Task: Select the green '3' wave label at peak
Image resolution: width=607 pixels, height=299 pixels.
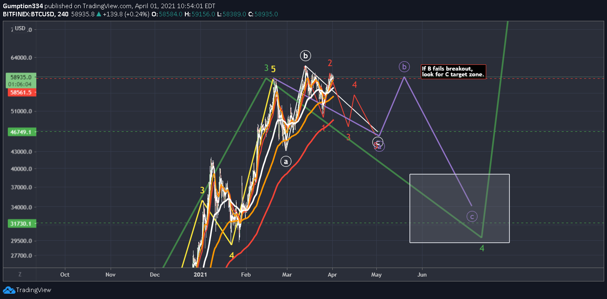Action: click(266, 68)
